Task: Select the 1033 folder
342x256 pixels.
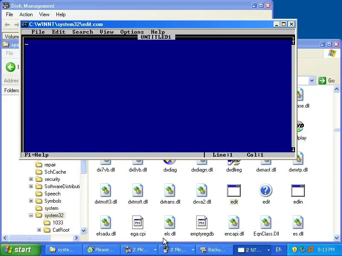Action: tap(58, 223)
